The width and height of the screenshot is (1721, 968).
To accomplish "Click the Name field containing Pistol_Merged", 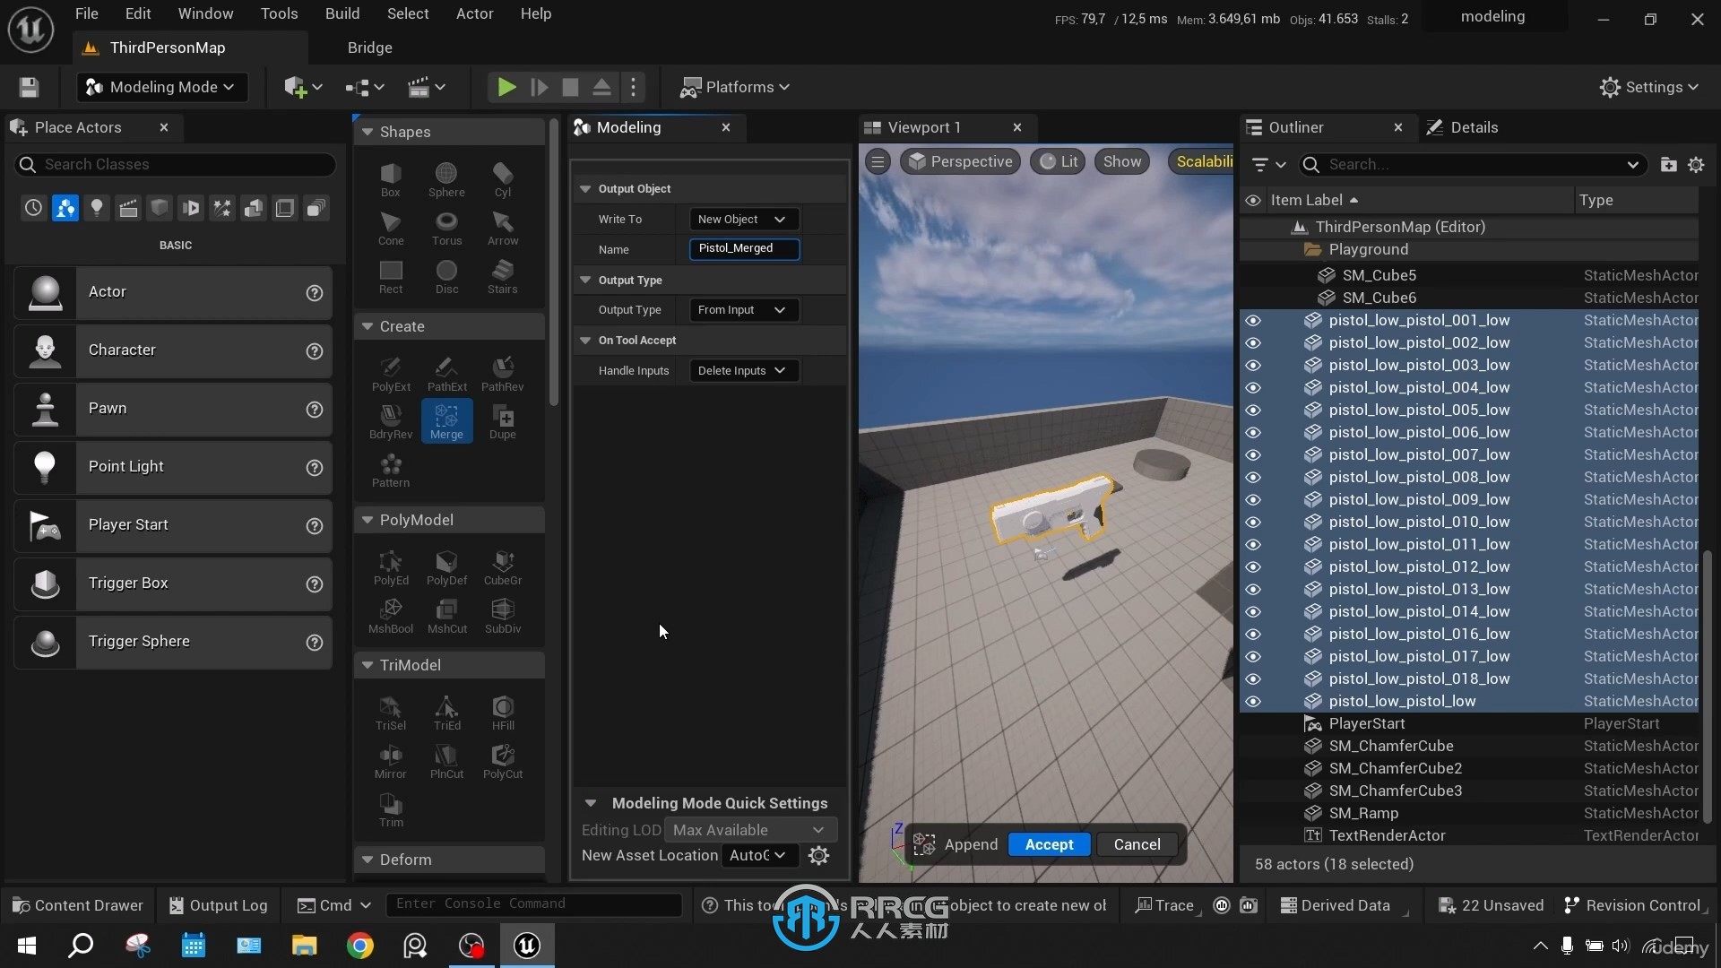I will tap(744, 248).
